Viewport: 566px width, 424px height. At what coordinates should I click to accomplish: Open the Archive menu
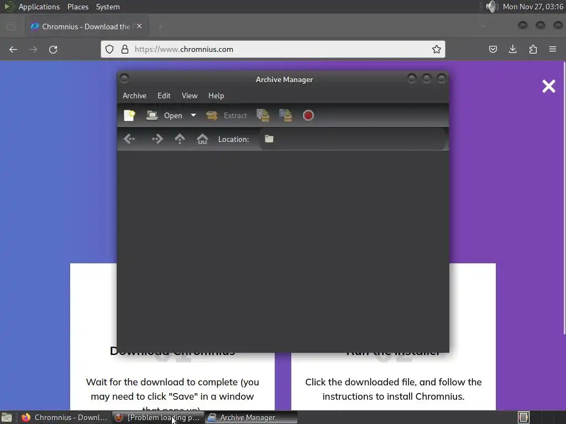click(x=134, y=96)
